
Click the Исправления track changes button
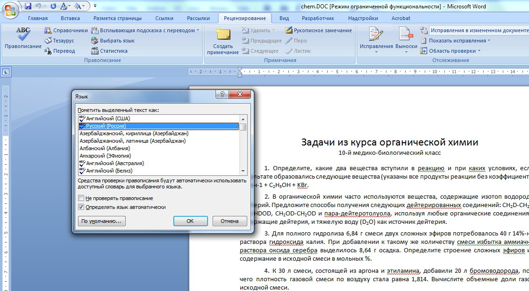click(x=376, y=40)
